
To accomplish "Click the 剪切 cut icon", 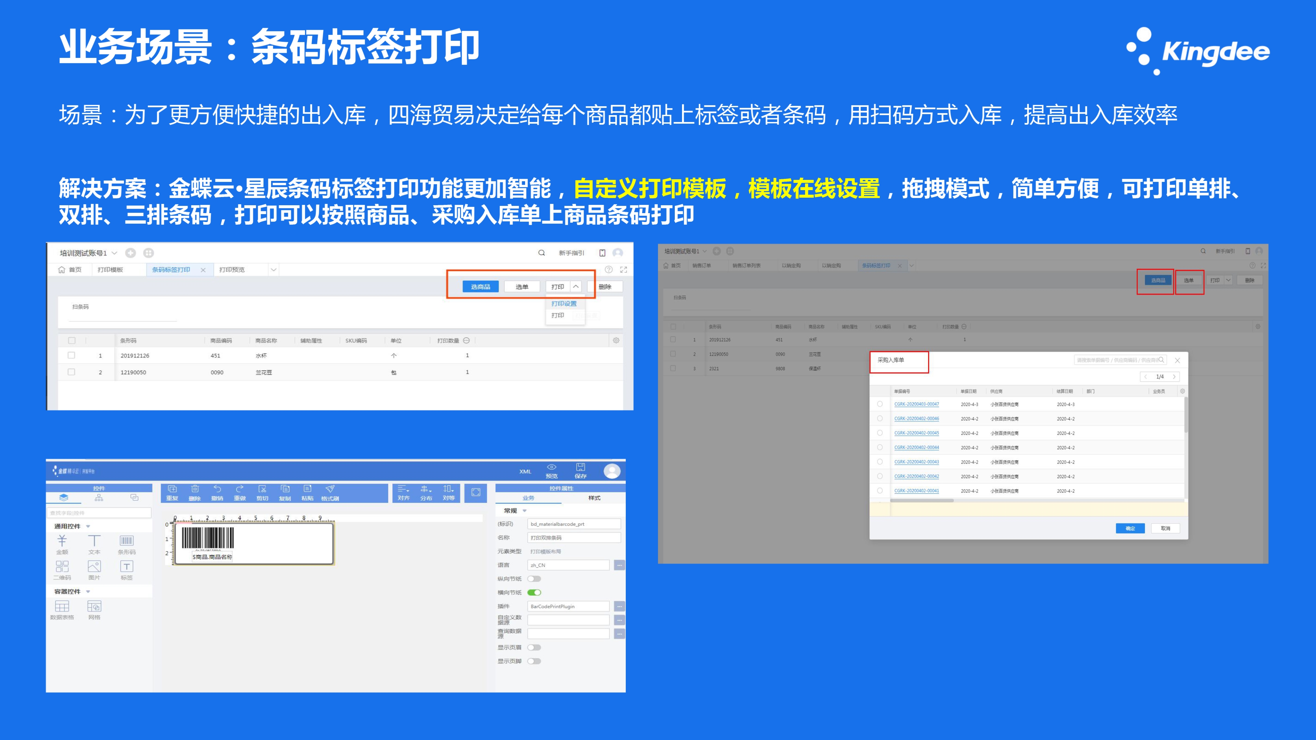I will [262, 489].
